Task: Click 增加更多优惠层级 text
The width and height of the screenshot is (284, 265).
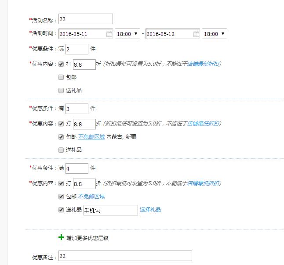Action: point(87,238)
